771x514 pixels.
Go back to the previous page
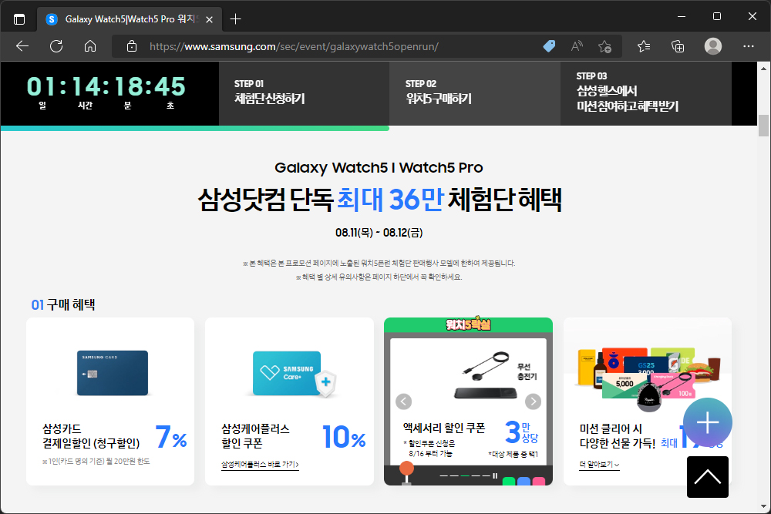click(22, 46)
